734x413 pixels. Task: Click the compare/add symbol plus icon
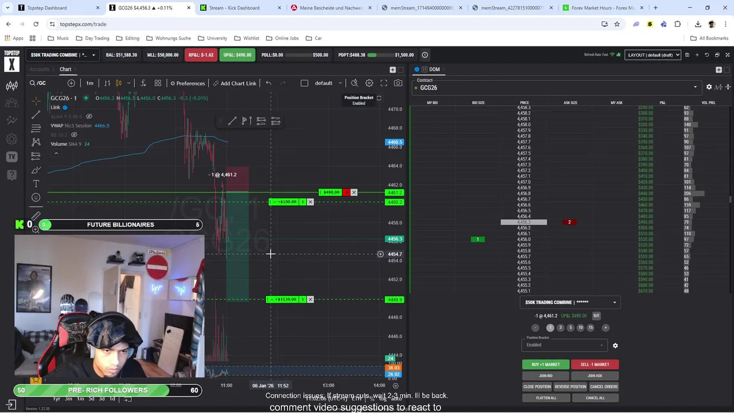coord(71,83)
